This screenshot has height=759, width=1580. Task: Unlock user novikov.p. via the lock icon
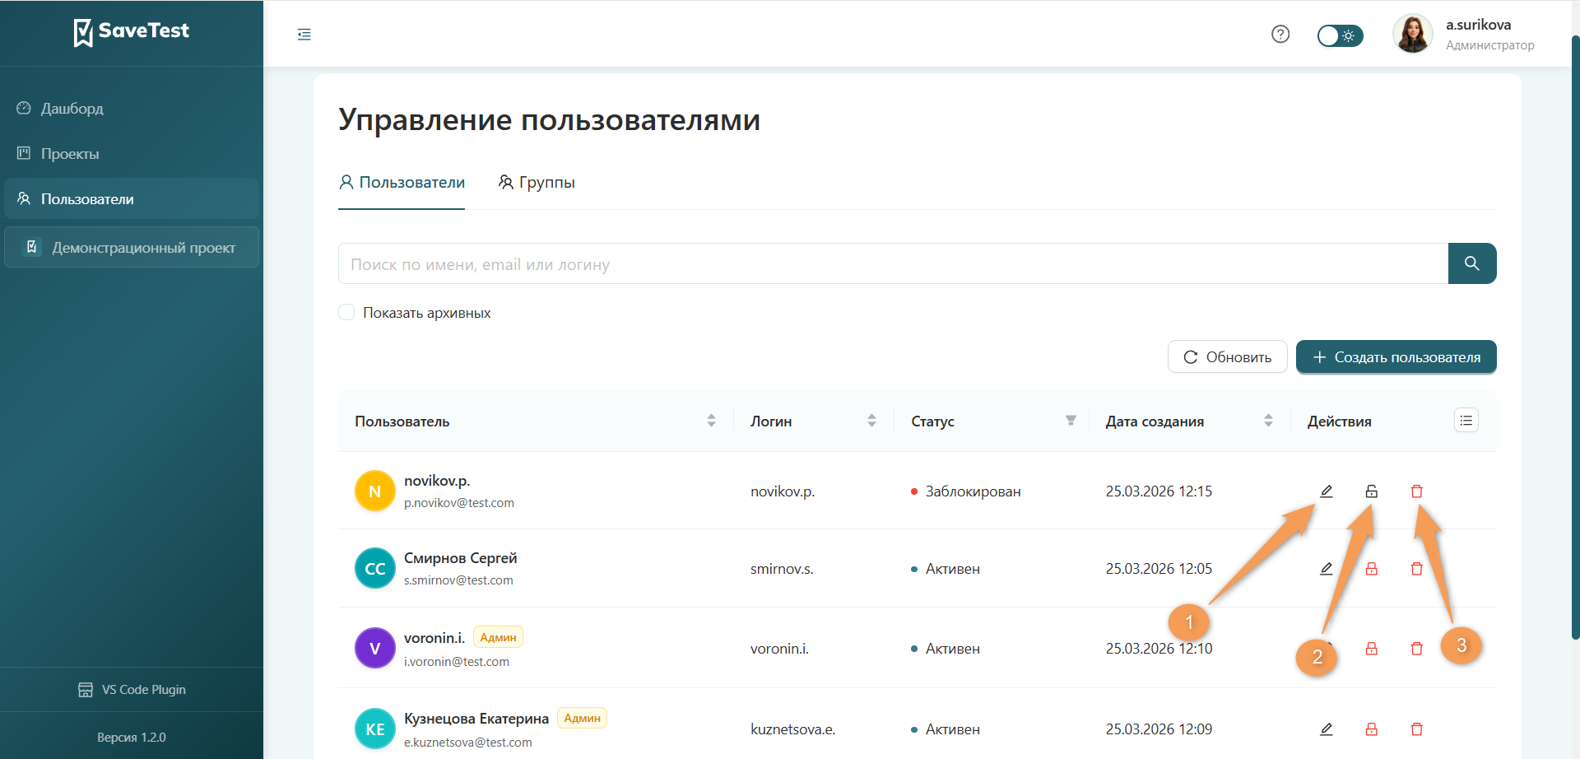click(x=1372, y=491)
